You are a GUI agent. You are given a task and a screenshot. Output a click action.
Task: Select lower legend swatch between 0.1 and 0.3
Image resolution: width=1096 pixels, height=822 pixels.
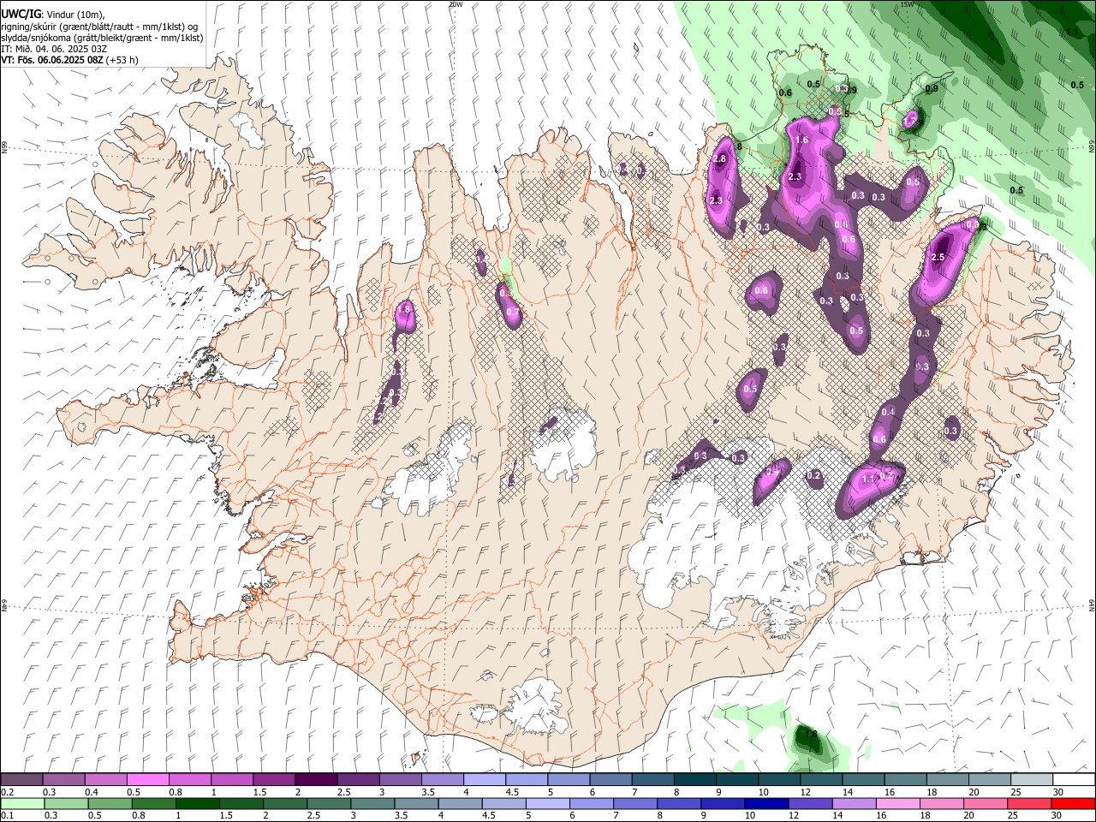coord(21,803)
